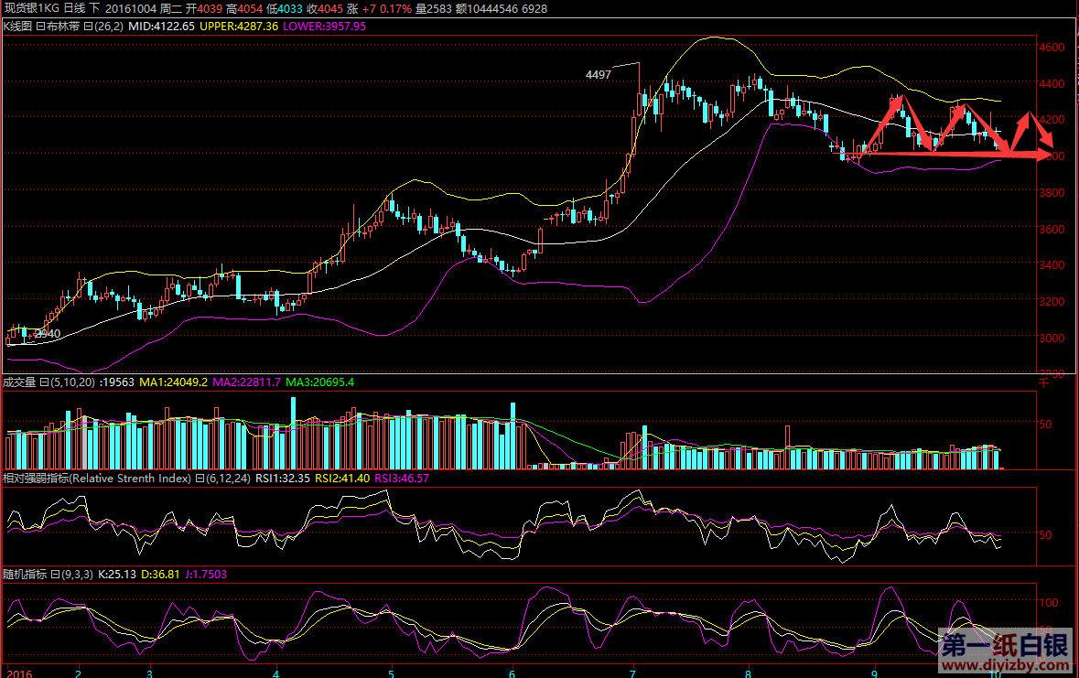Click the magenta LOWER:3957.95 band value
This screenshot has width=1079, height=678.
[324, 27]
